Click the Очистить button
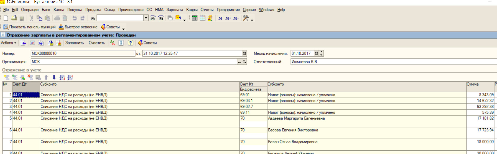The height and width of the screenshot is (154, 497). [97, 43]
